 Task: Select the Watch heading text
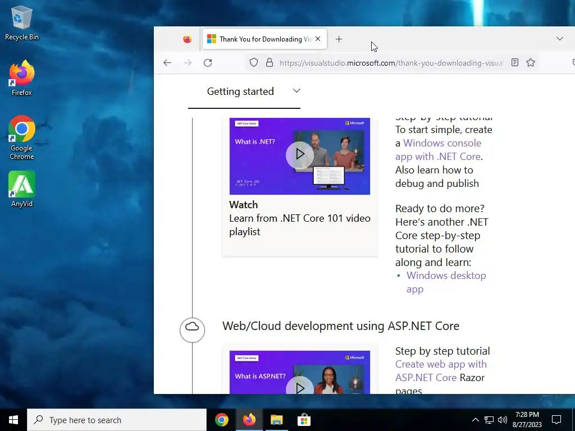(244, 204)
